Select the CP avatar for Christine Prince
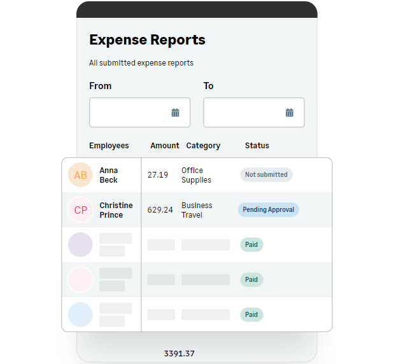 coord(80,210)
